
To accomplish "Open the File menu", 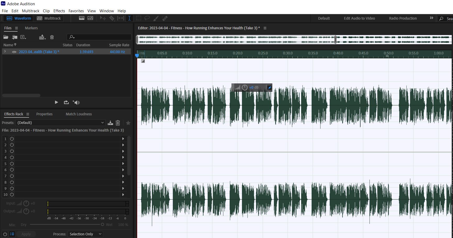I will click(5, 11).
